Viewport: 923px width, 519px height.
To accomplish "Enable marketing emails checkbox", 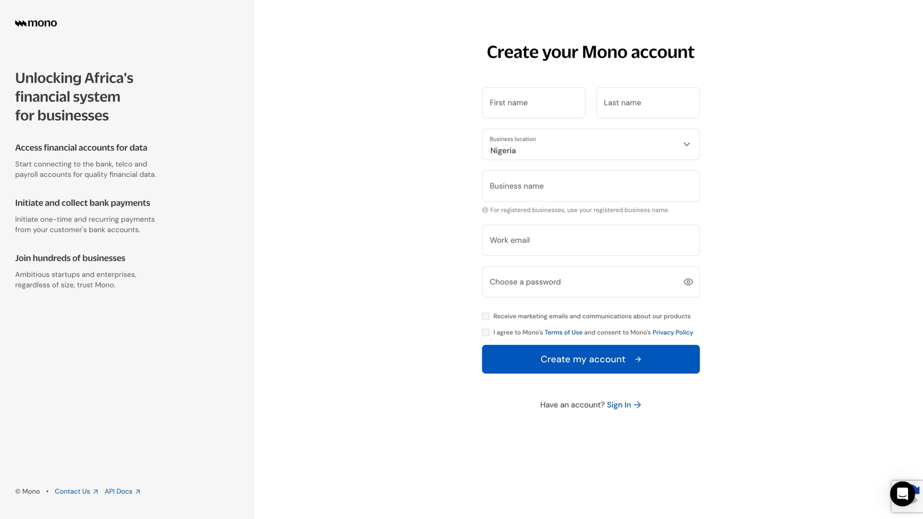I will tap(486, 316).
